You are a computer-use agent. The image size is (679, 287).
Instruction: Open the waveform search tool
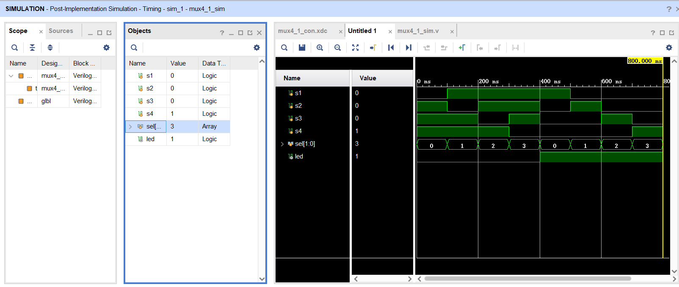(x=284, y=48)
